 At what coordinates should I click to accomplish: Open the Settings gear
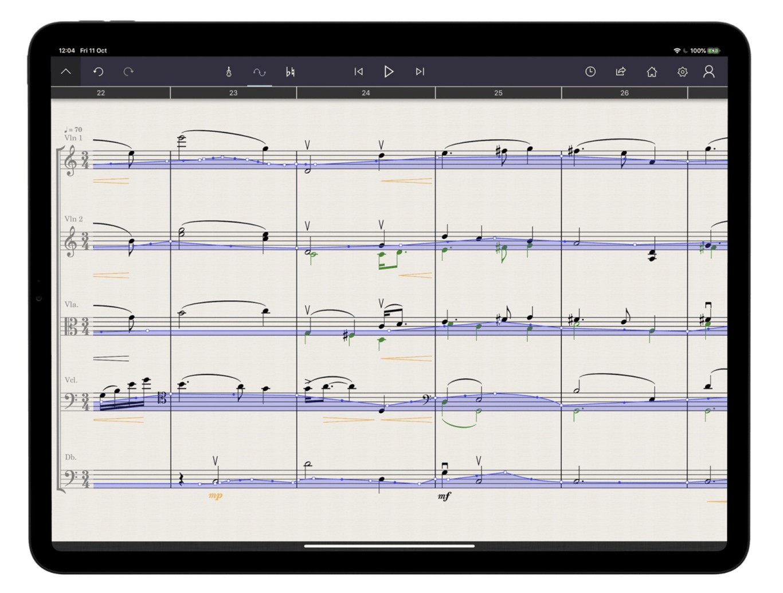(682, 71)
